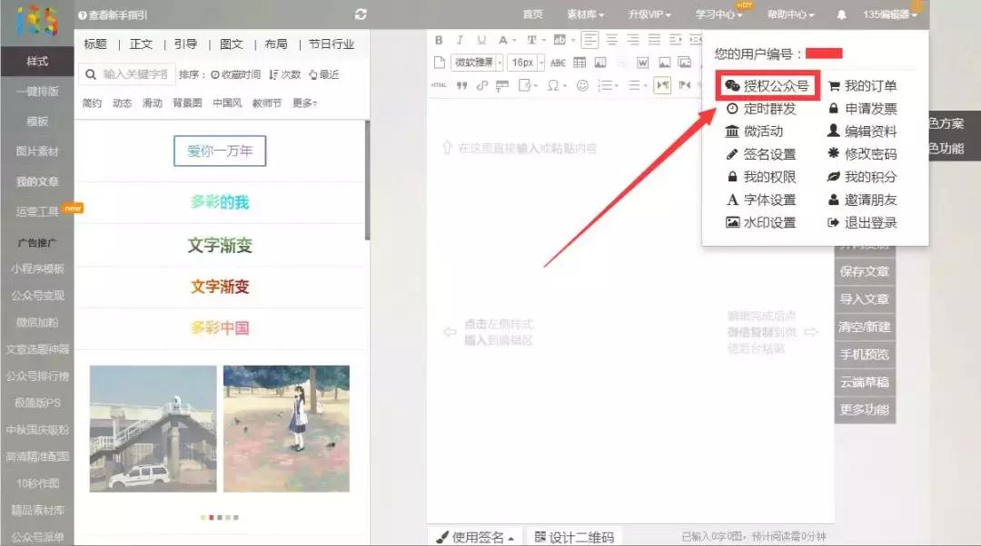Toggle bold formatting in the editor toolbar
981x546 pixels.
click(x=440, y=39)
